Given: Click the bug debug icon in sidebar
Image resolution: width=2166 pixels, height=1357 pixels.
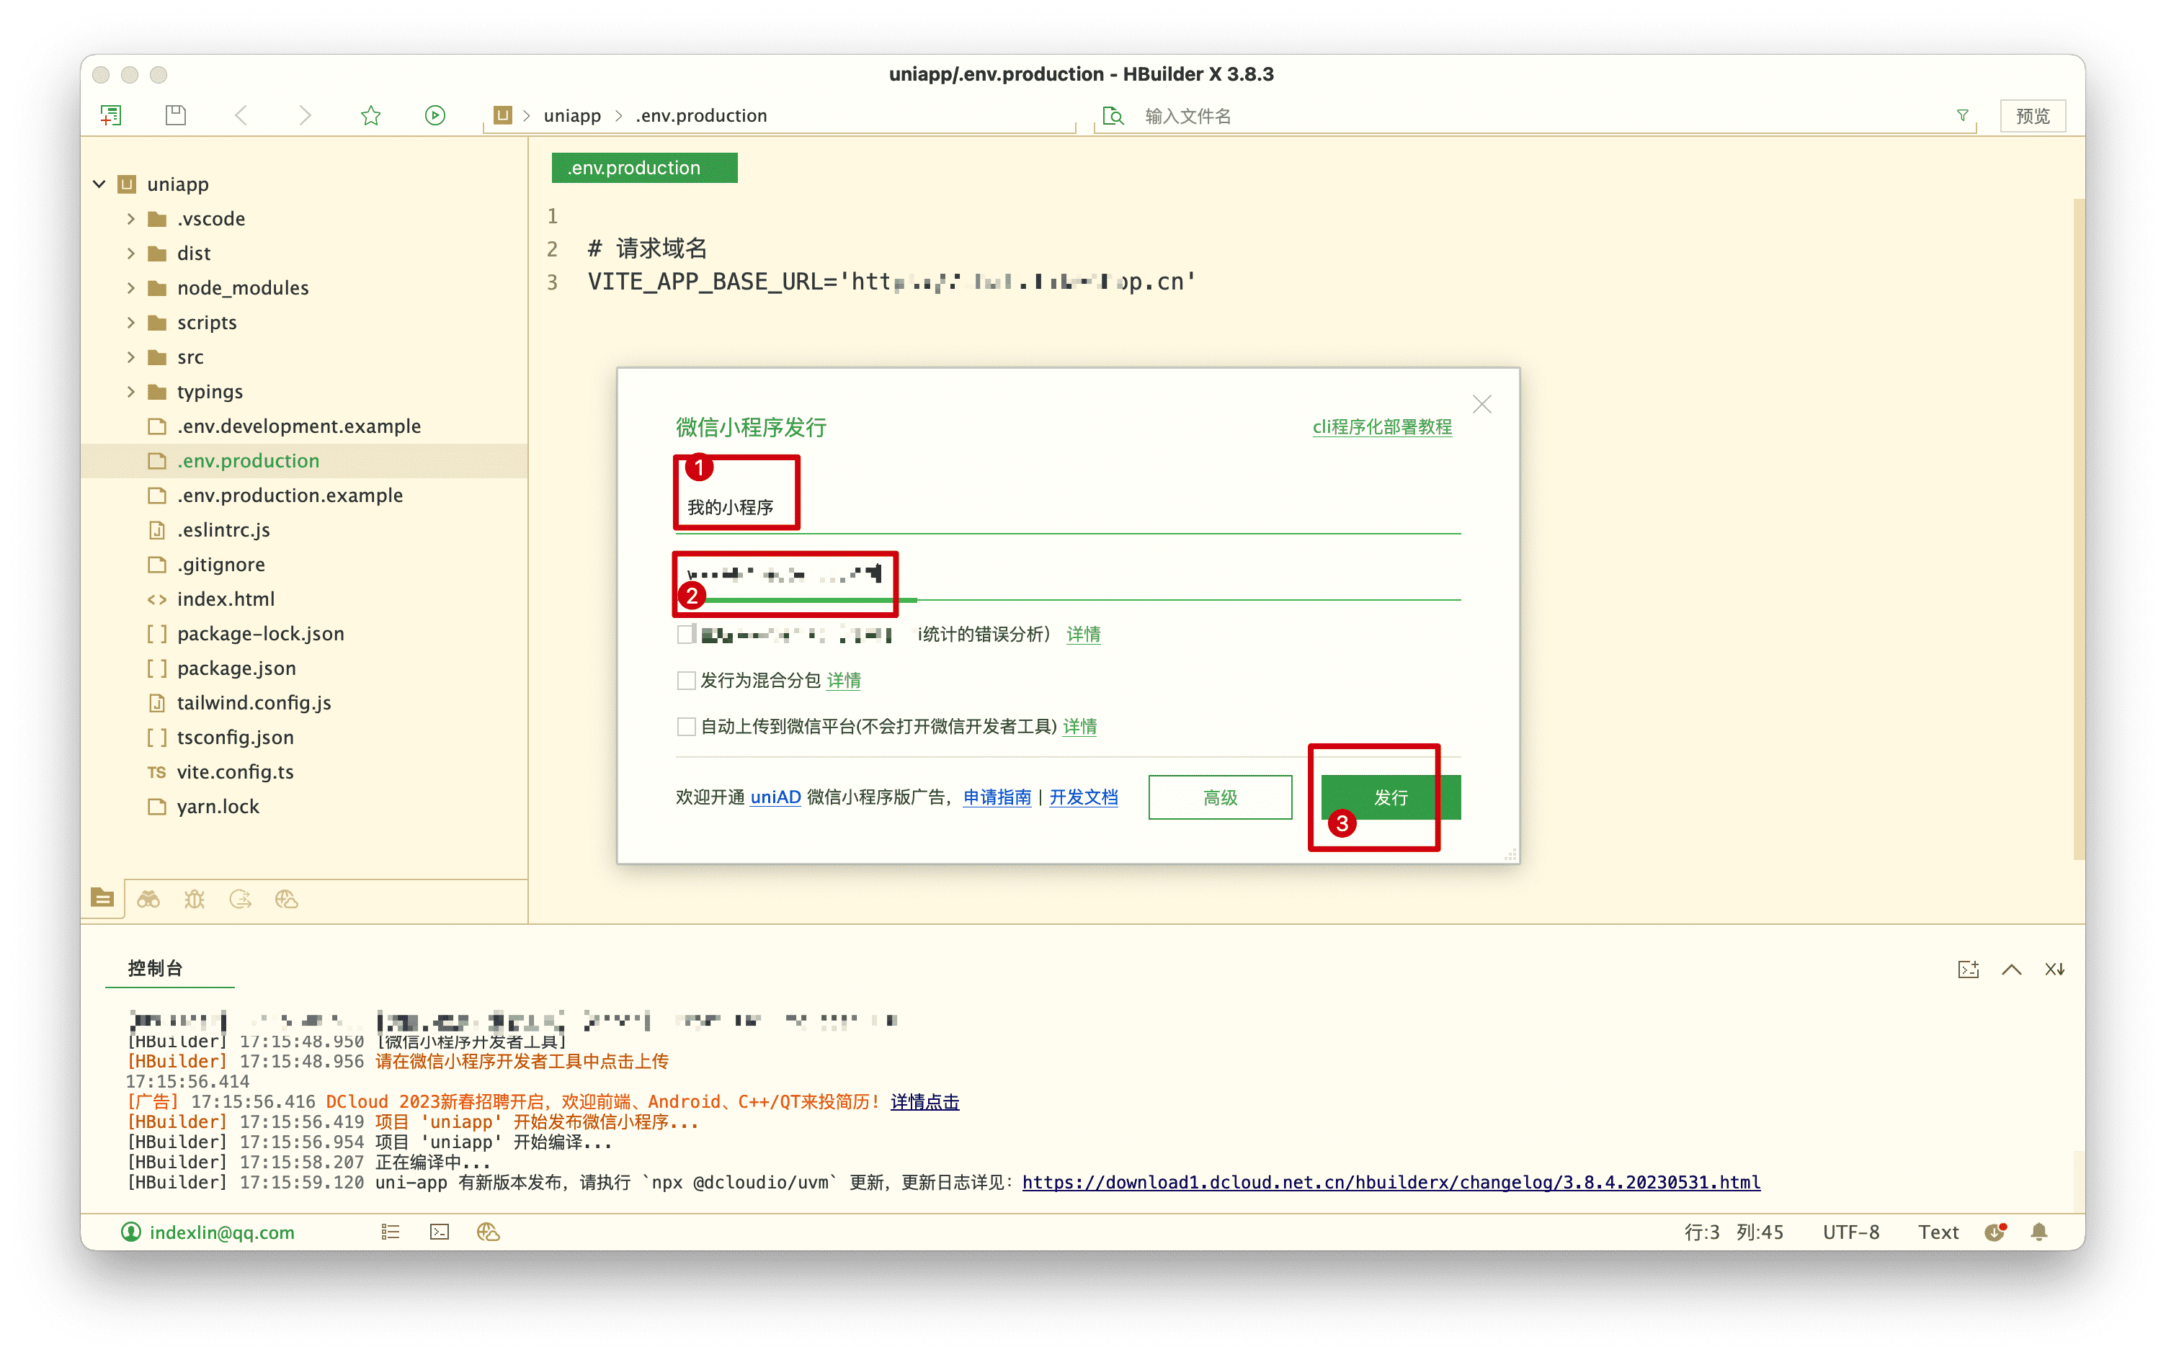Looking at the screenshot, I should [x=195, y=898].
